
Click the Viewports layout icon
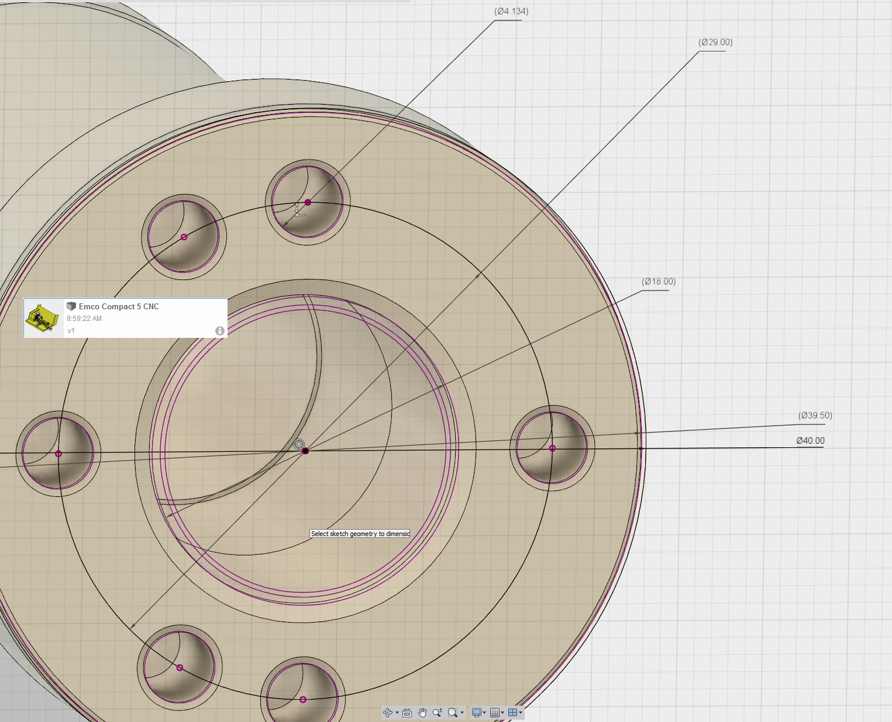pyautogui.click(x=512, y=713)
